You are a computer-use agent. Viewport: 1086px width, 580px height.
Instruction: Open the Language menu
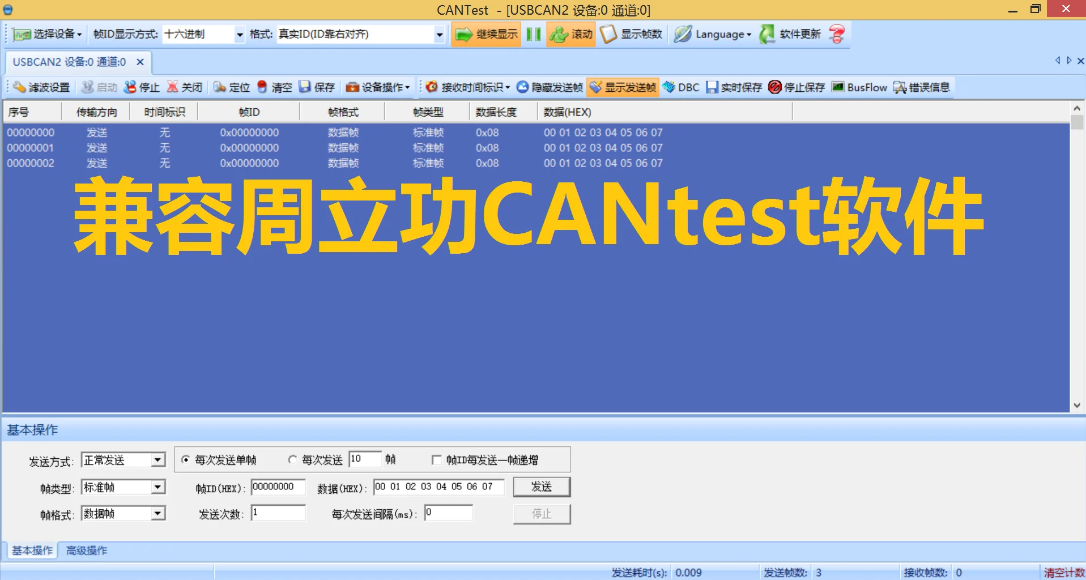pyautogui.click(x=713, y=34)
